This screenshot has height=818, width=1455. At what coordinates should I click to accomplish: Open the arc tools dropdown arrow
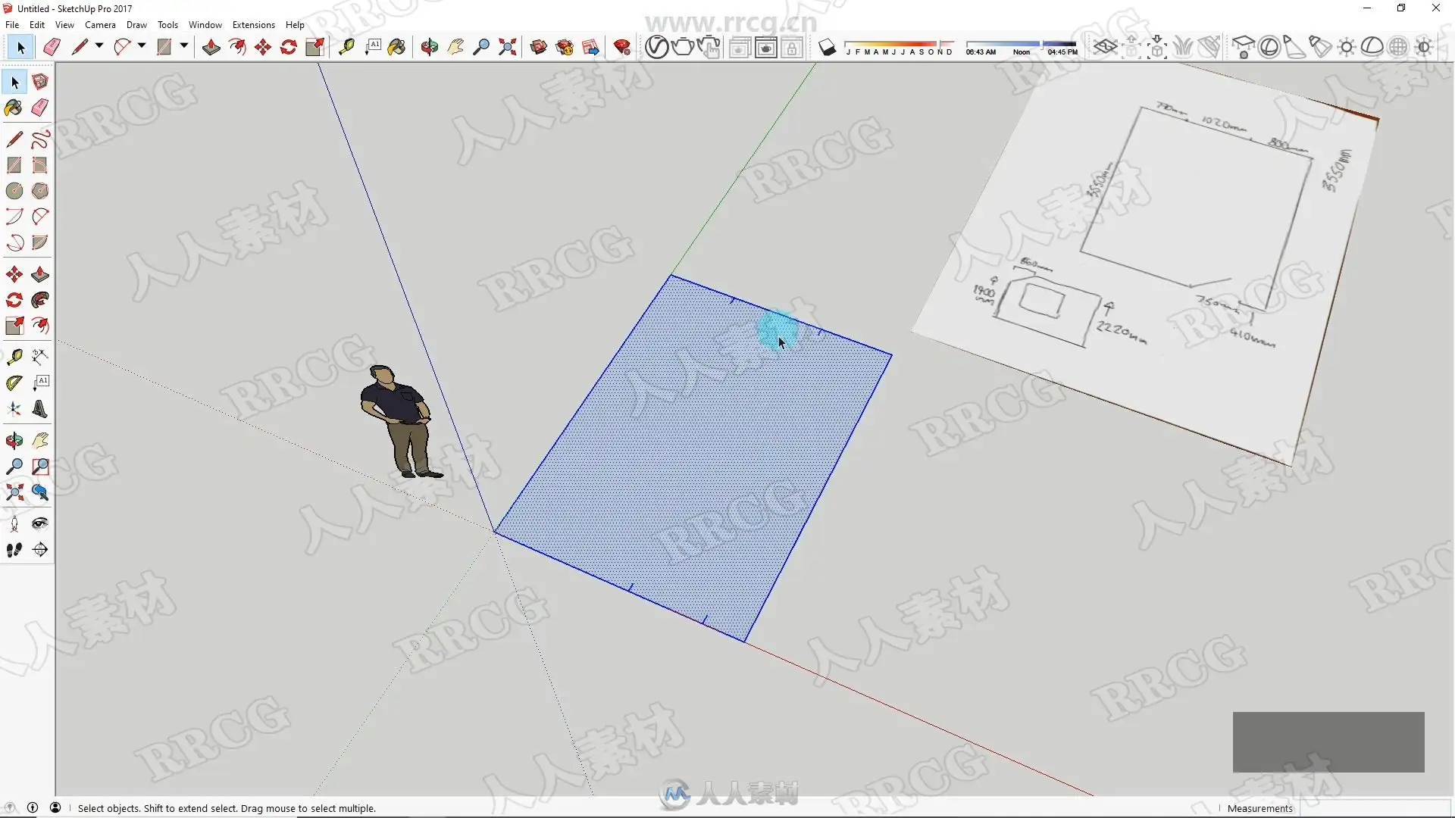[x=142, y=47]
